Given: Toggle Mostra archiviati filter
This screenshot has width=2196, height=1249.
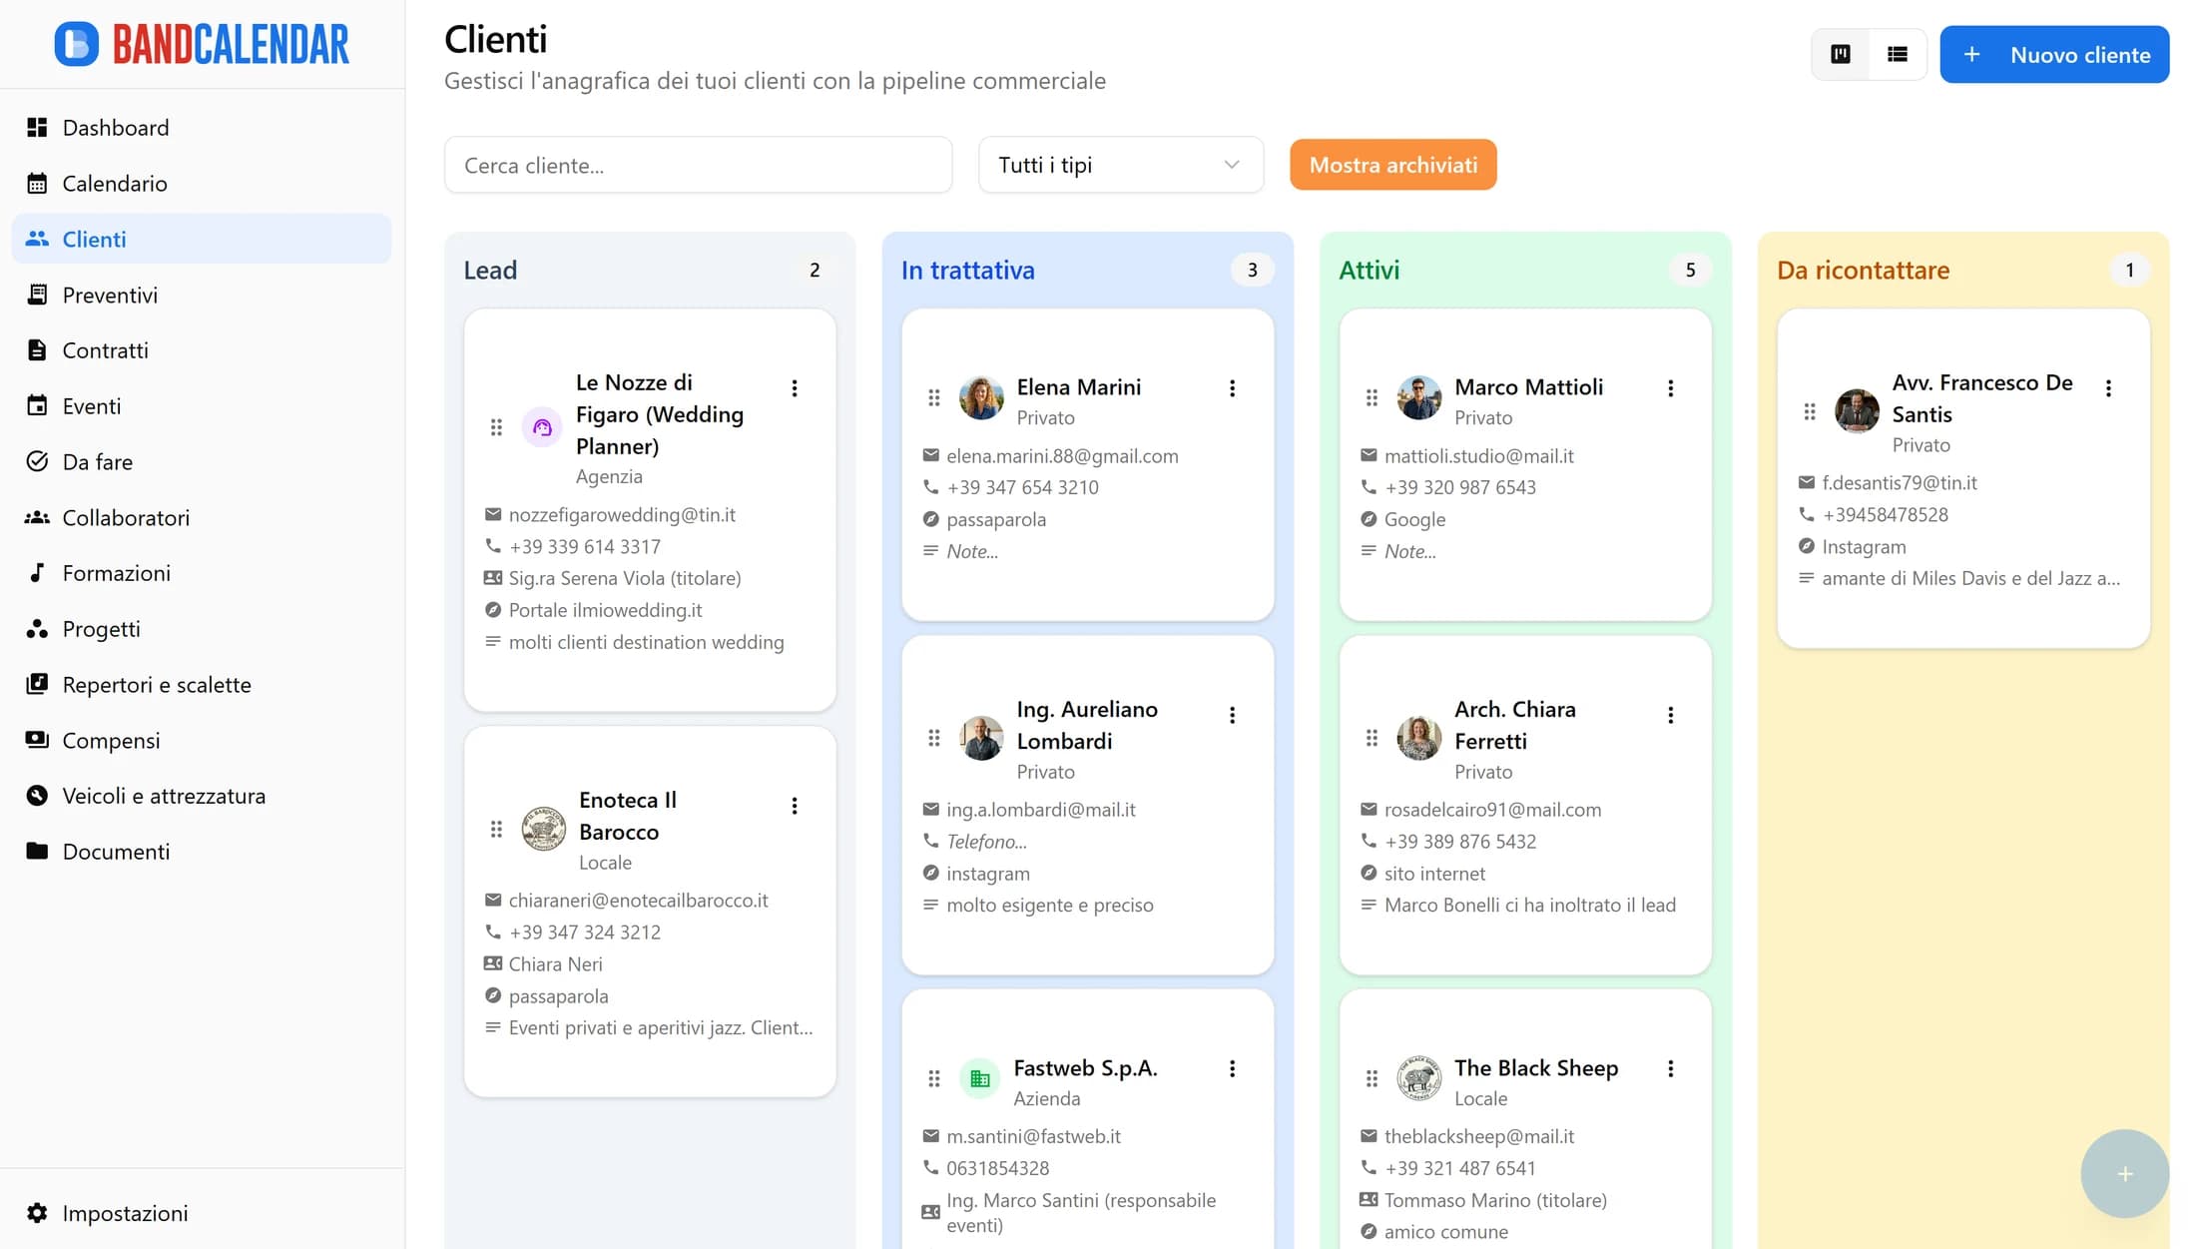Looking at the screenshot, I should [1392, 165].
